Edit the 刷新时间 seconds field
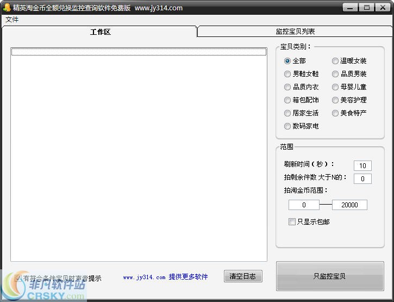394x302 pixels. [362, 165]
